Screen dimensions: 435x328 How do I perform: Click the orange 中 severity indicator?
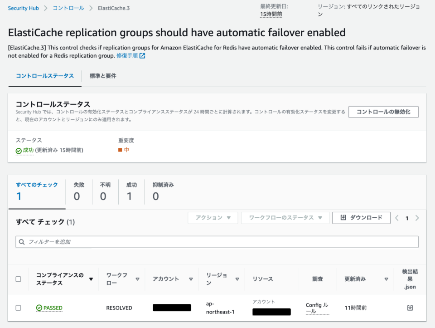point(119,149)
